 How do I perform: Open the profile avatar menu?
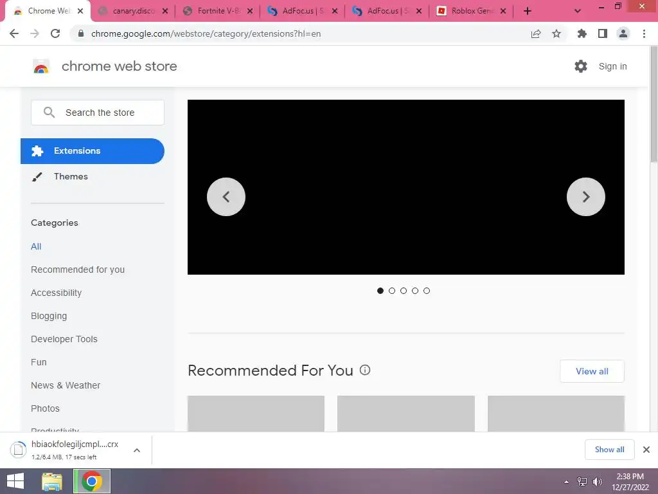point(623,33)
